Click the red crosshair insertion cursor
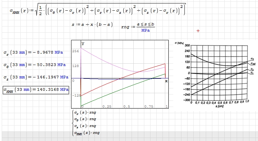258x141 pixels. (x=198, y=31)
